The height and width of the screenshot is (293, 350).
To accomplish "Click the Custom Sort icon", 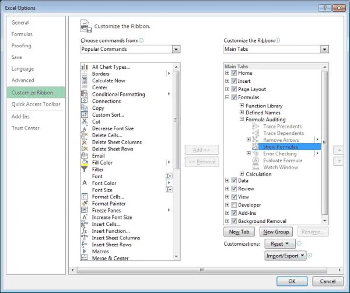I will click(85, 114).
